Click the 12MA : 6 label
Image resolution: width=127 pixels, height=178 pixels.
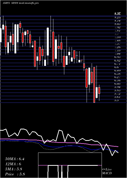click(13, 164)
